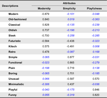Click the Oldish Simplicity value -0.196
This screenshot has width=107, height=98.
71,30
